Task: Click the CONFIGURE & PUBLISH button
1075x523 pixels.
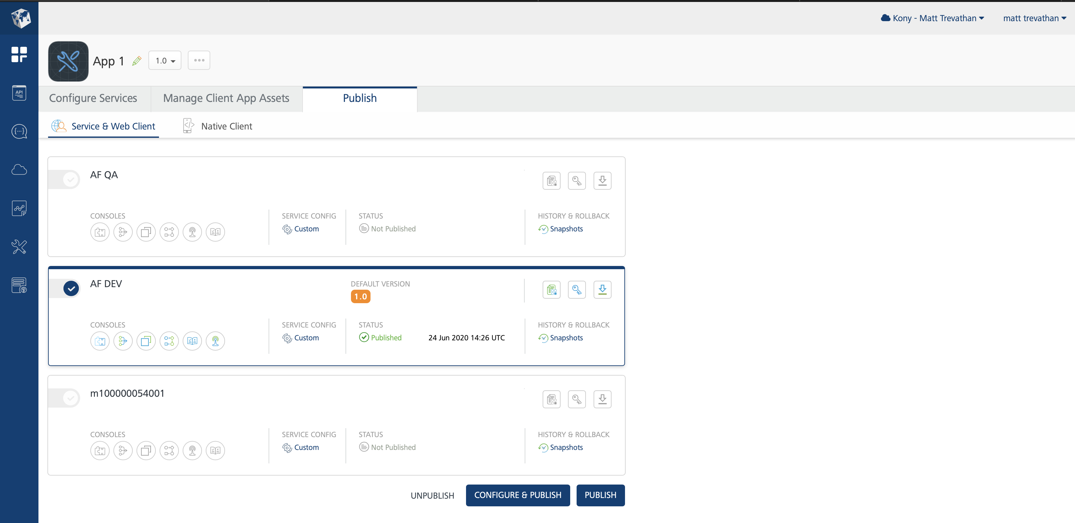Action: click(518, 495)
